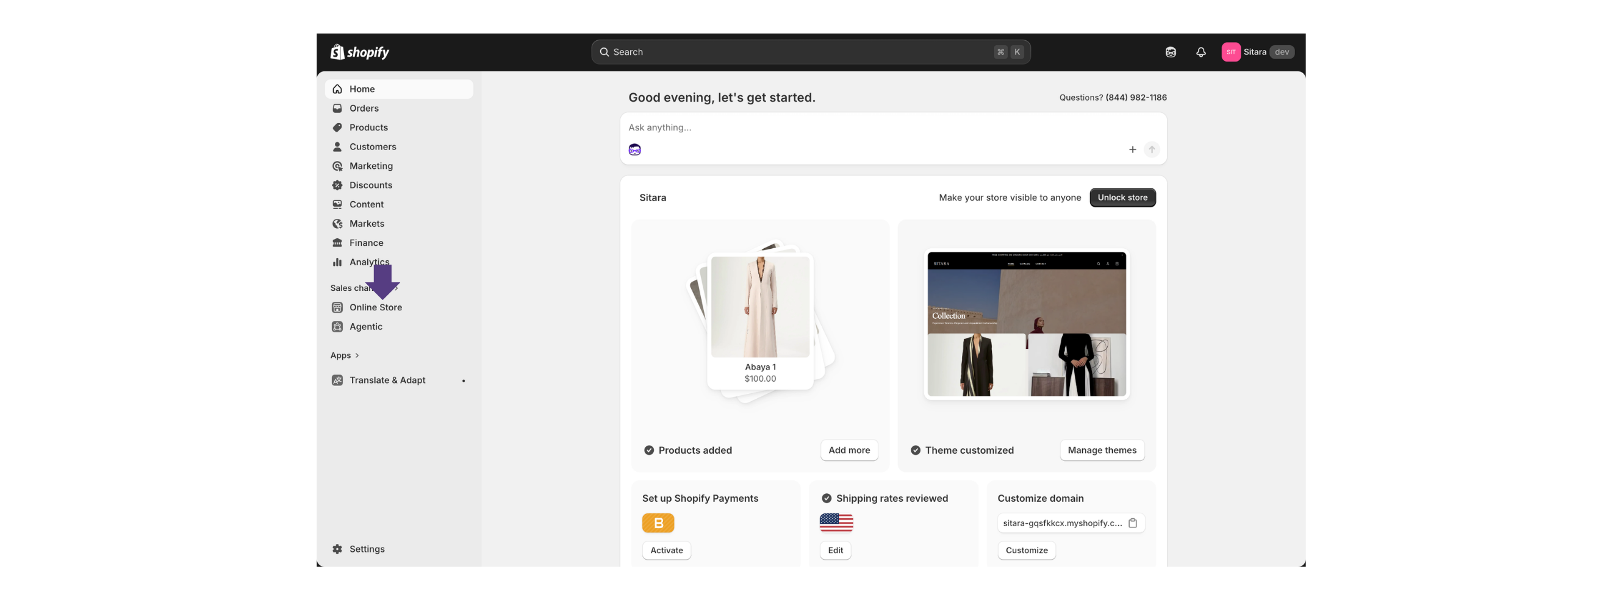The image size is (1622, 600).
Task: Click the Shopify logo
Action: pyautogui.click(x=359, y=52)
